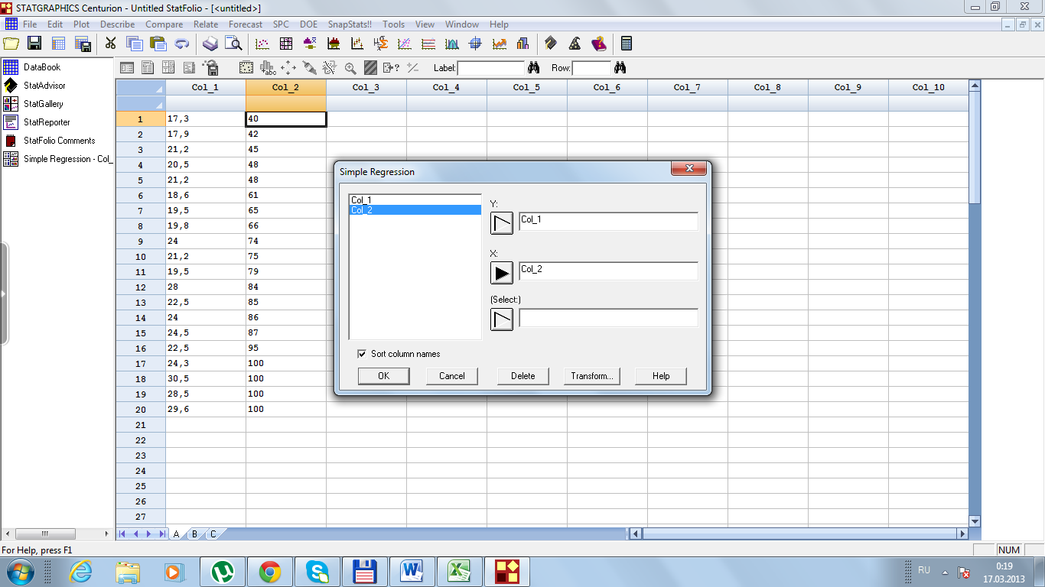The image size is (1045, 587).
Task: Open the SnapStats!! menu
Action: [350, 24]
